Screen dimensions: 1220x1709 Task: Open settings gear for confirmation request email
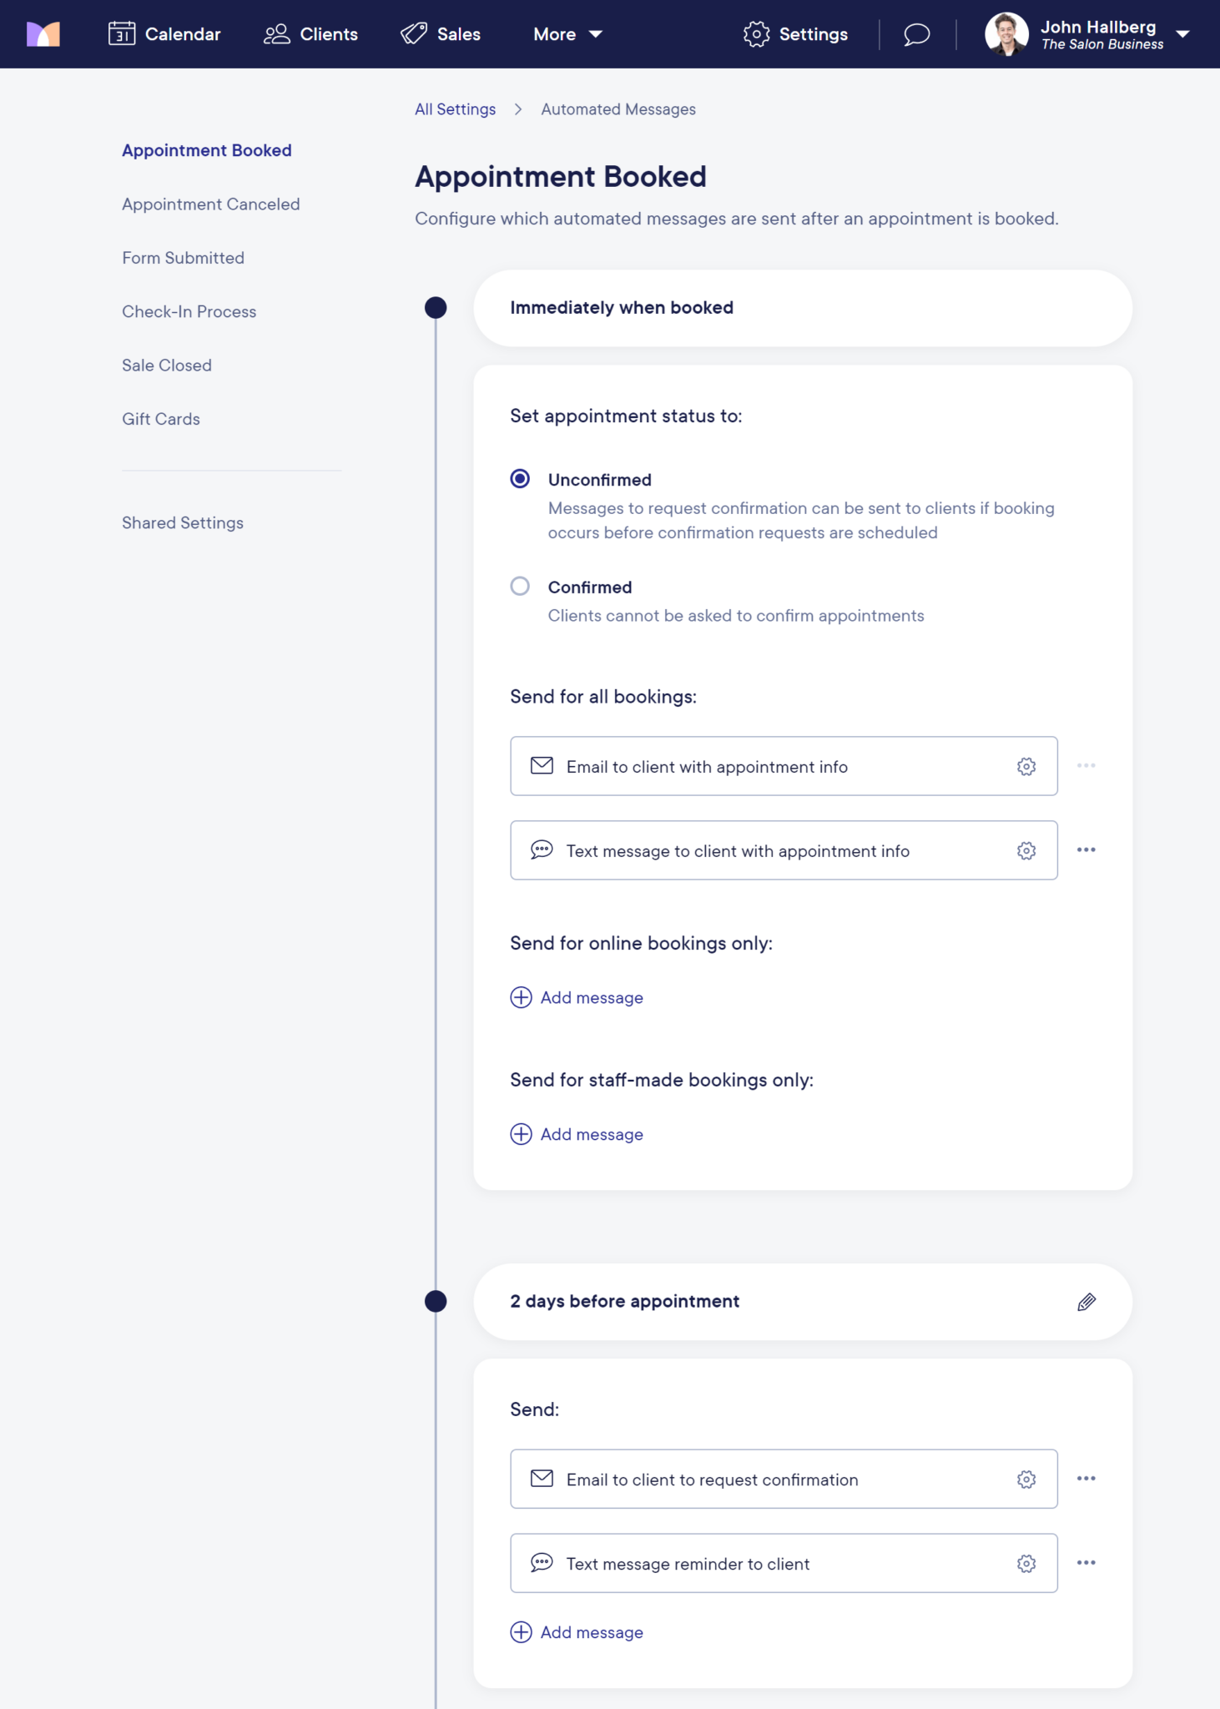tap(1026, 1479)
